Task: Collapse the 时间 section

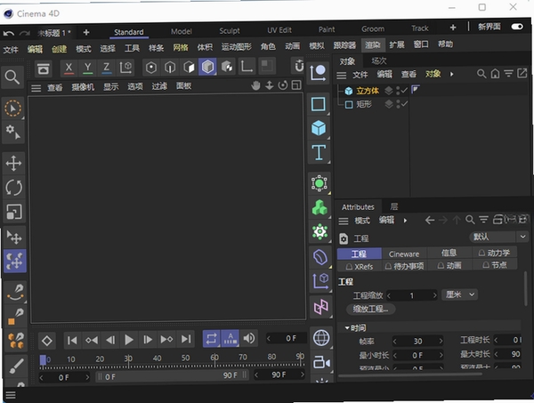Action: tap(347, 327)
